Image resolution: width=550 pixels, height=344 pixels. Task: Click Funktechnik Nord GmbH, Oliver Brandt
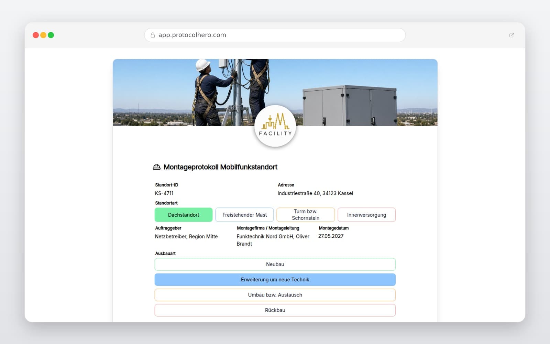[x=273, y=240]
